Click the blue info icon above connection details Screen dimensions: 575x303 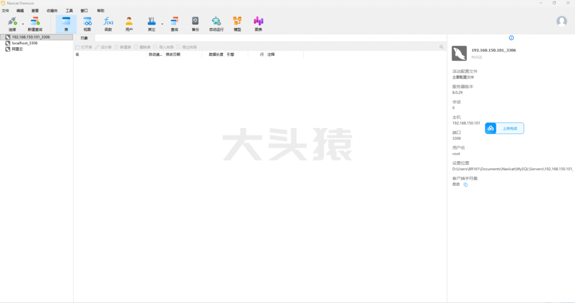511,38
